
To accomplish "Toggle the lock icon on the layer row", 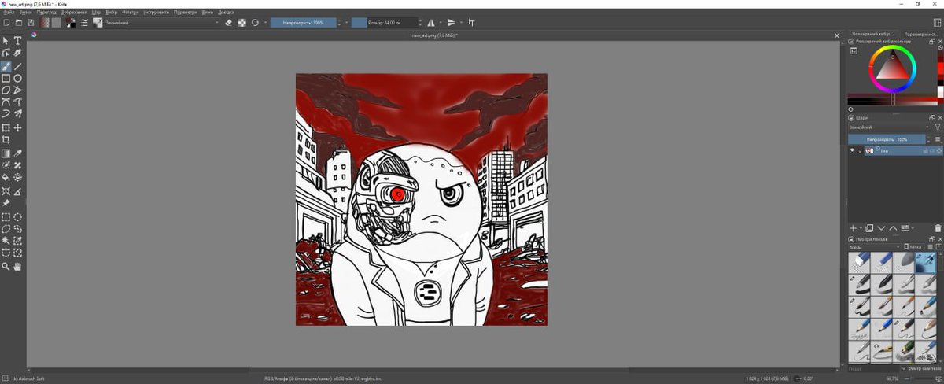I will coord(924,150).
